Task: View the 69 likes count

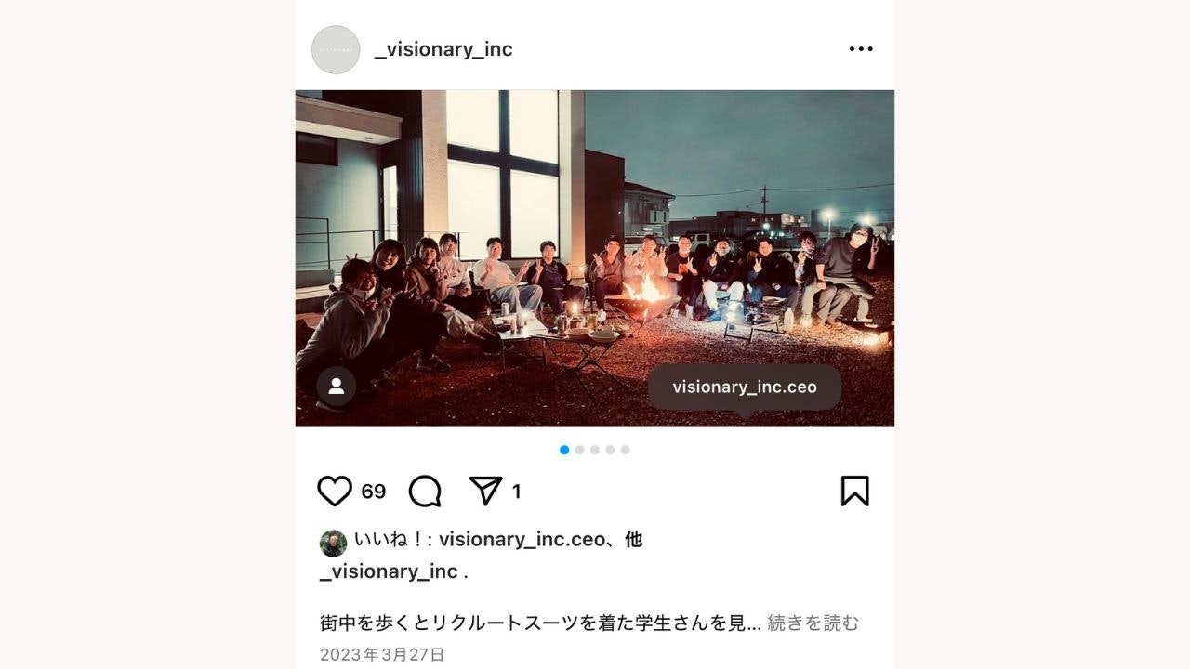Action: pos(374,492)
